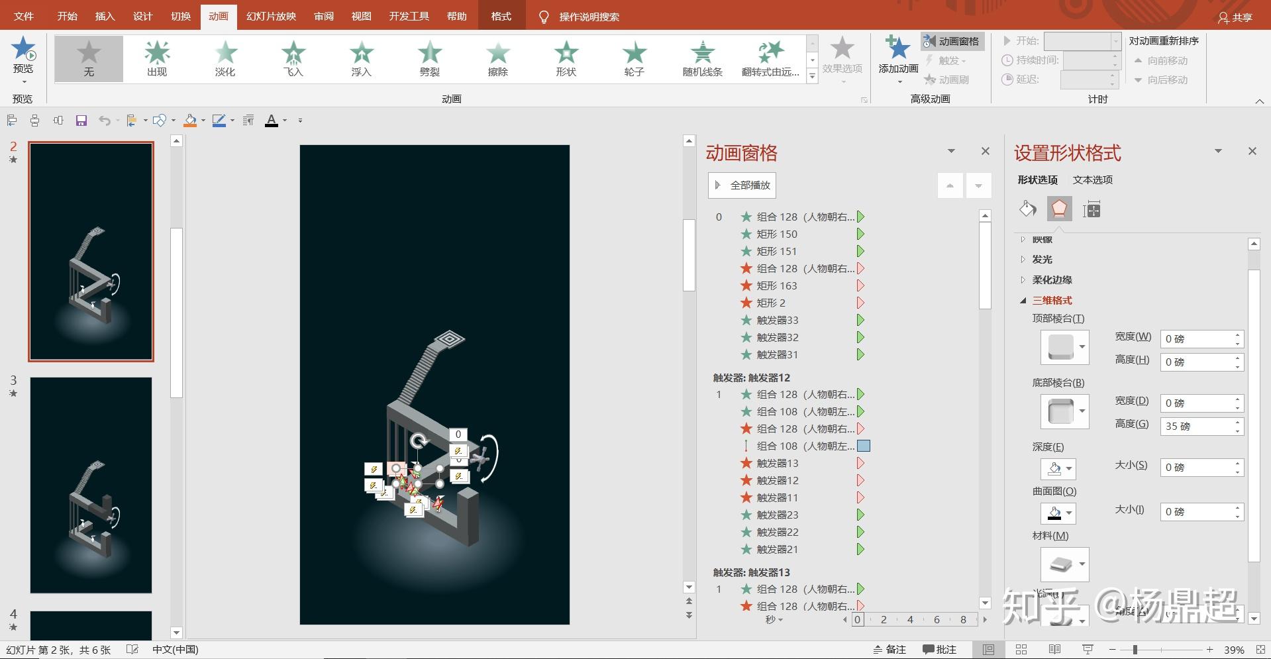
Task: Open the 顶部棱台 bevel preset dropdown
Action: (x=1082, y=347)
